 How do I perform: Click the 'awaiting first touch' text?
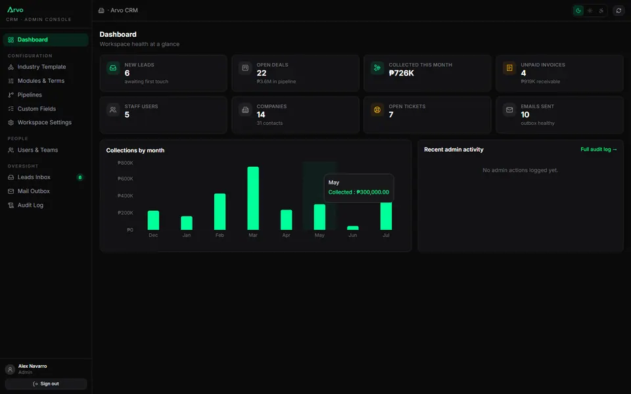point(147,81)
